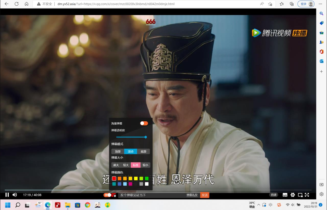Image resolution: width=327 pixels, height=210 pixels.
Task: Open the read aloud icon in address bar
Action: (x=262, y=4)
